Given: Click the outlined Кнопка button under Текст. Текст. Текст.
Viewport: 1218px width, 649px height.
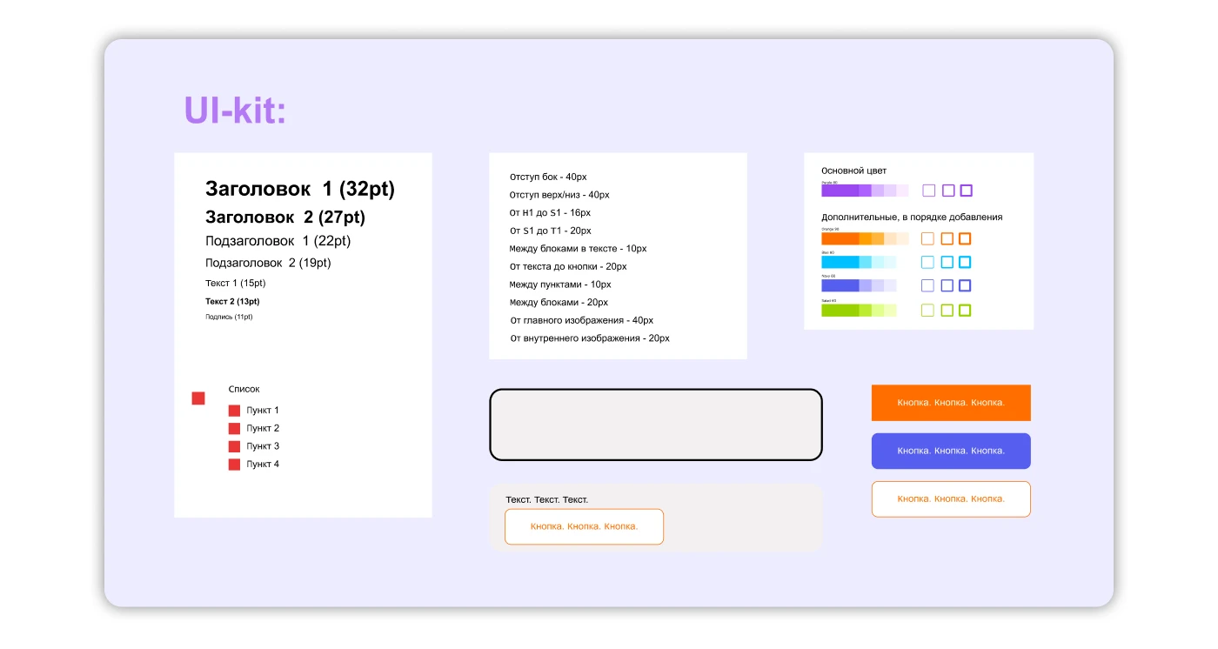Looking at the screenshot, I should 584,527.
